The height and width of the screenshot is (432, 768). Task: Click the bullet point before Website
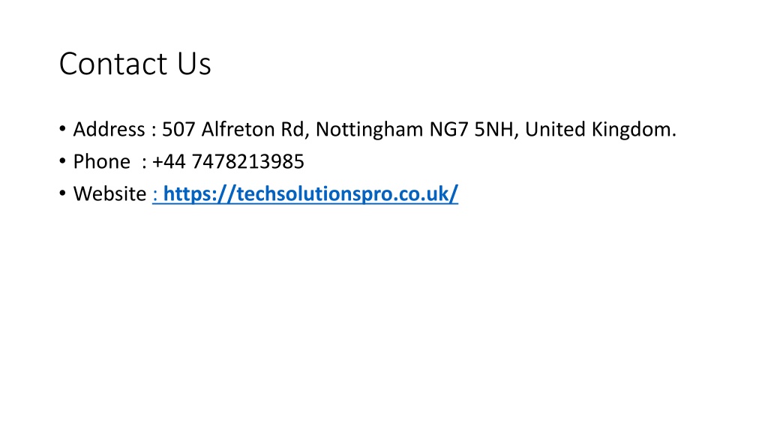(x=62, y=193)
